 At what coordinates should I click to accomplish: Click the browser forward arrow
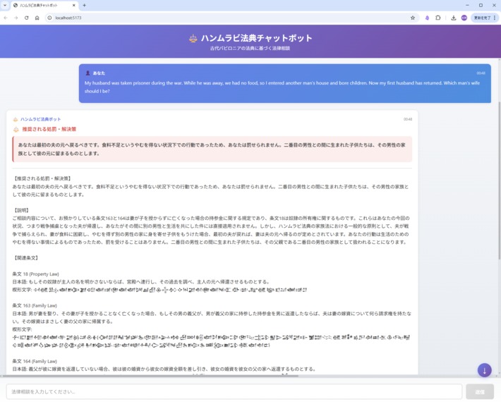click(16, 18)
